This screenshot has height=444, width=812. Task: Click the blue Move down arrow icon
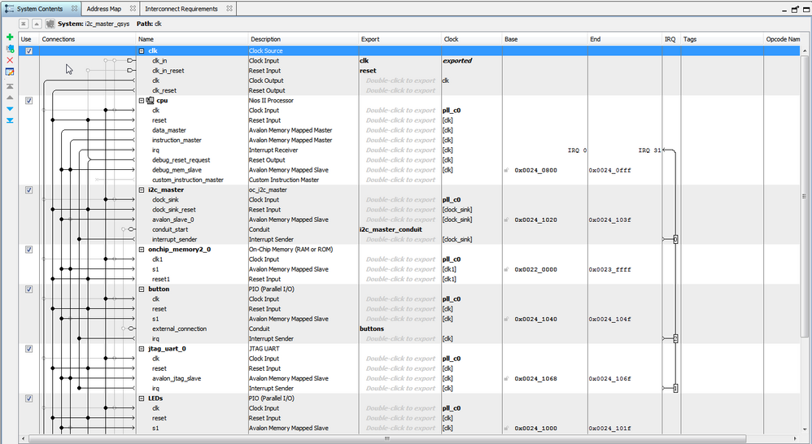[9, 109]
